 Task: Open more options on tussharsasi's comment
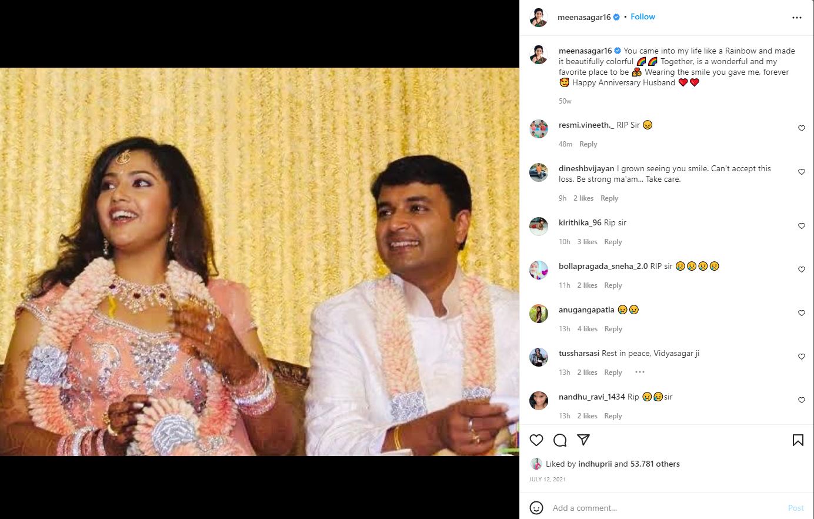pyautogui.click(x=640, y=371)
